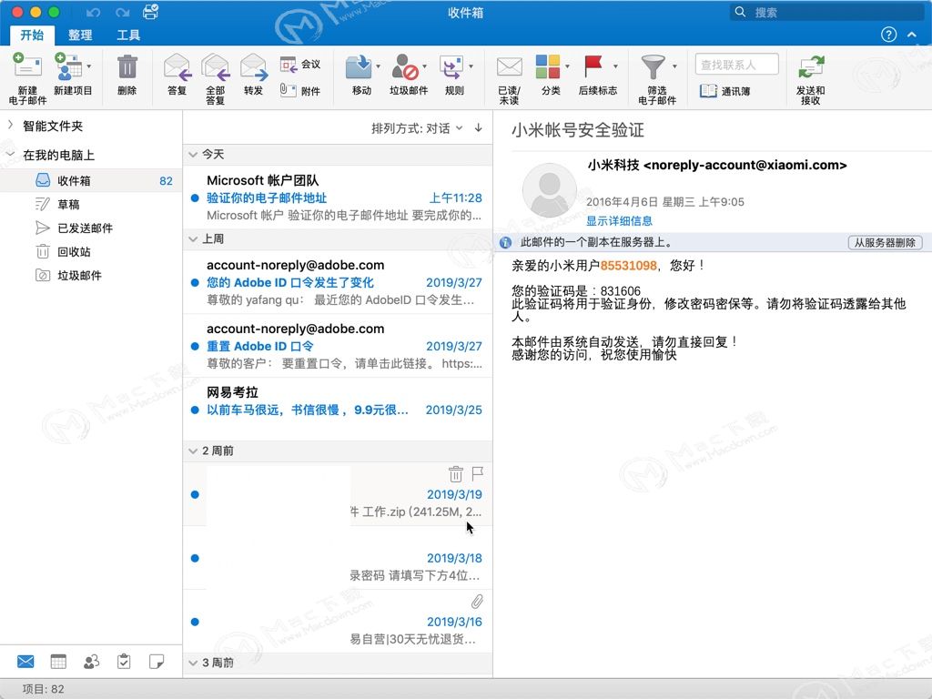
Task: Switch to the mail view icon
Action: [x=25, y=662]
